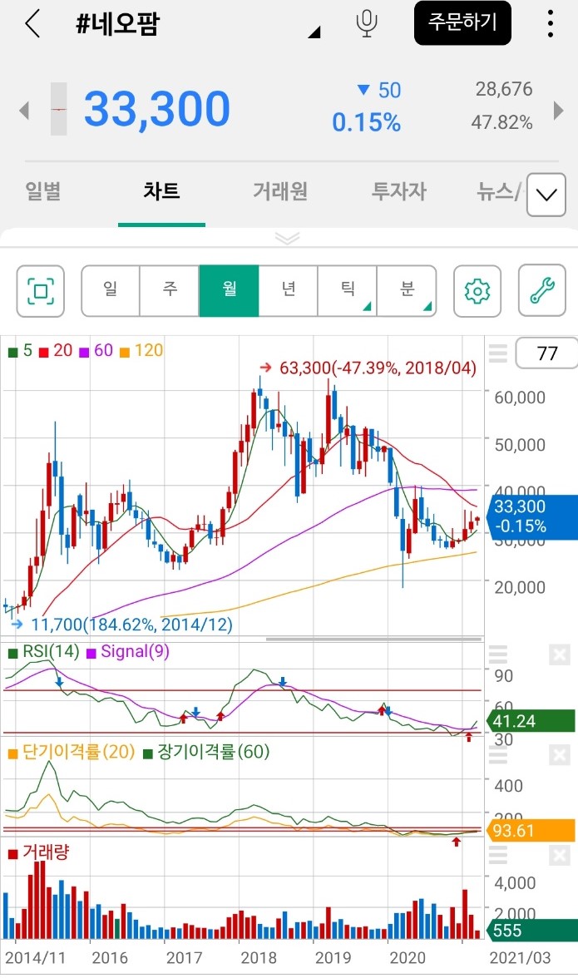Open 이격률 panel menu handle
The width and height of the screenshot is (578, 978).
click(x=497, y=755)
